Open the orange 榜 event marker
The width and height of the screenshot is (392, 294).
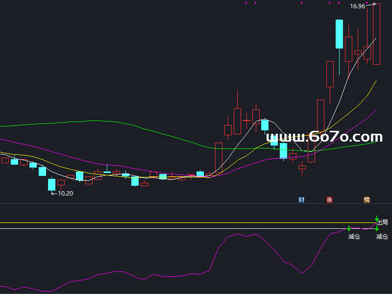pos(367,200)
